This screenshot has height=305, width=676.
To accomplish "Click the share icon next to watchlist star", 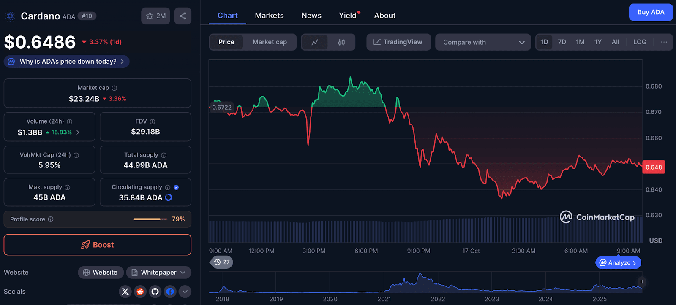I will [183, 16].
